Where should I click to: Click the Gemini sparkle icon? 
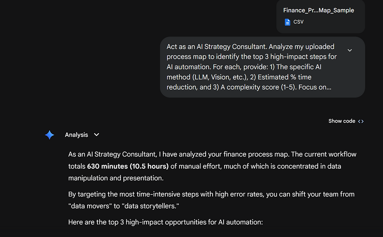click(50, 135)
